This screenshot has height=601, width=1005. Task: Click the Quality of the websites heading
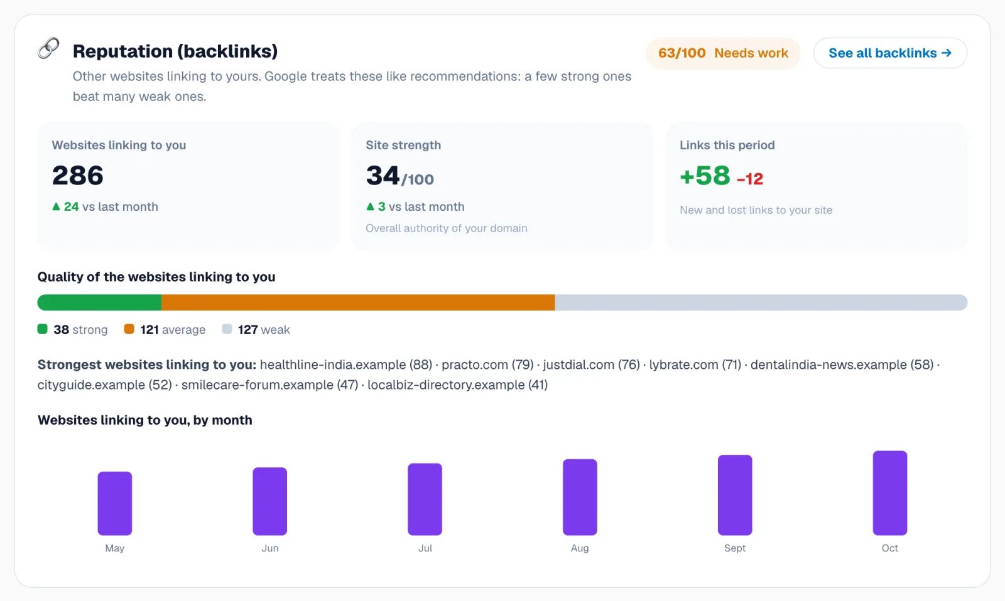click(156, 277)
